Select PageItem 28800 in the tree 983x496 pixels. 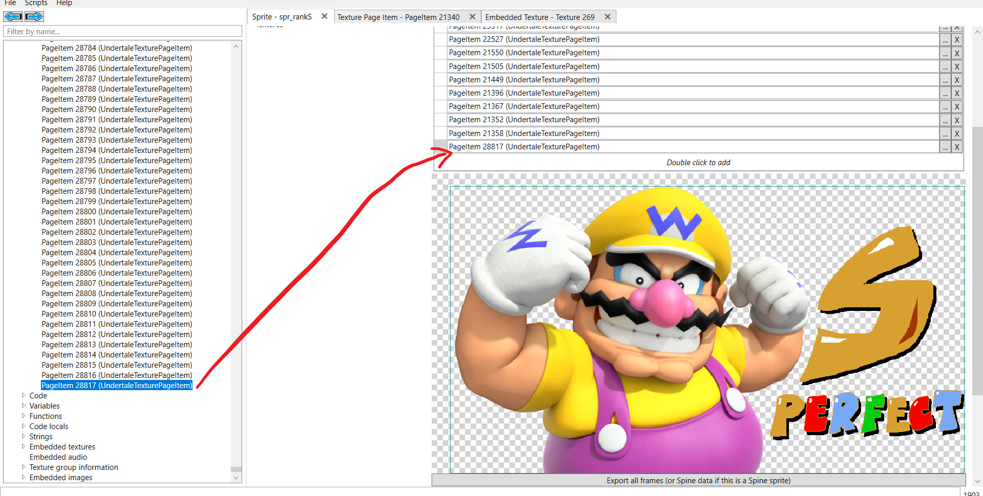[117, 212]
